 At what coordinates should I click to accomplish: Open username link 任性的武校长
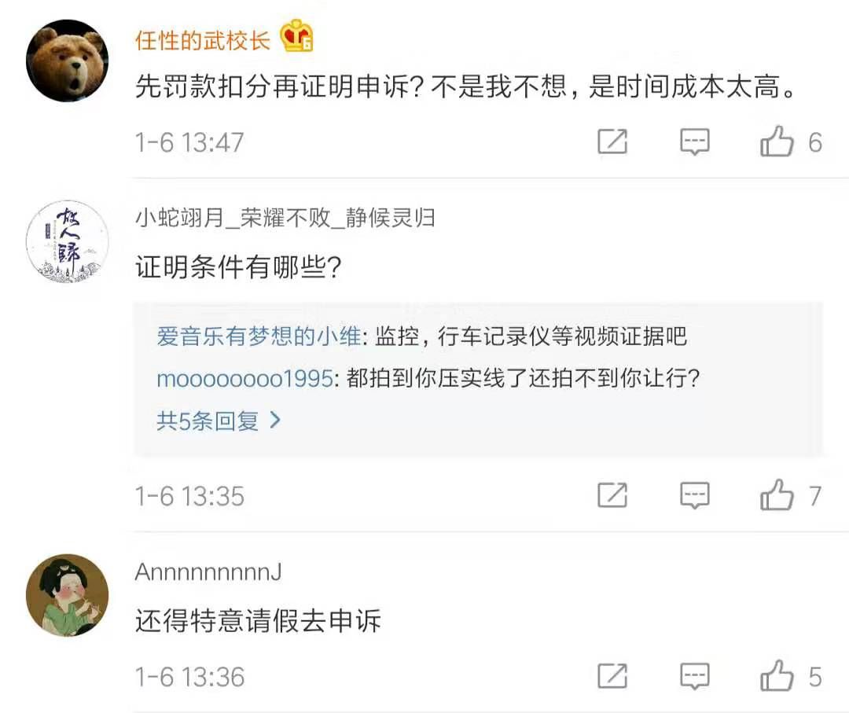click(x=203, y=39)
